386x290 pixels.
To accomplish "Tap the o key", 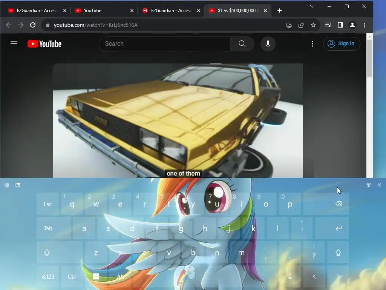I will (x=266, y=204).
